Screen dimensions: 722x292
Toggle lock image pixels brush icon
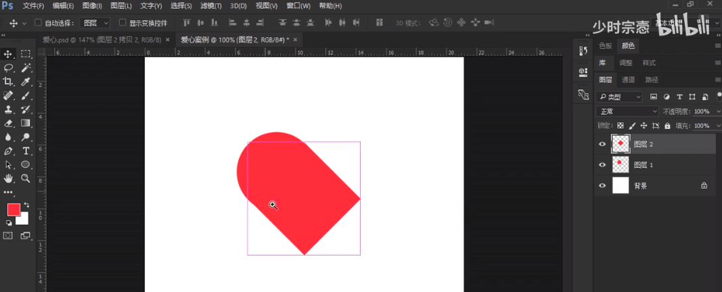pos(632,126)
